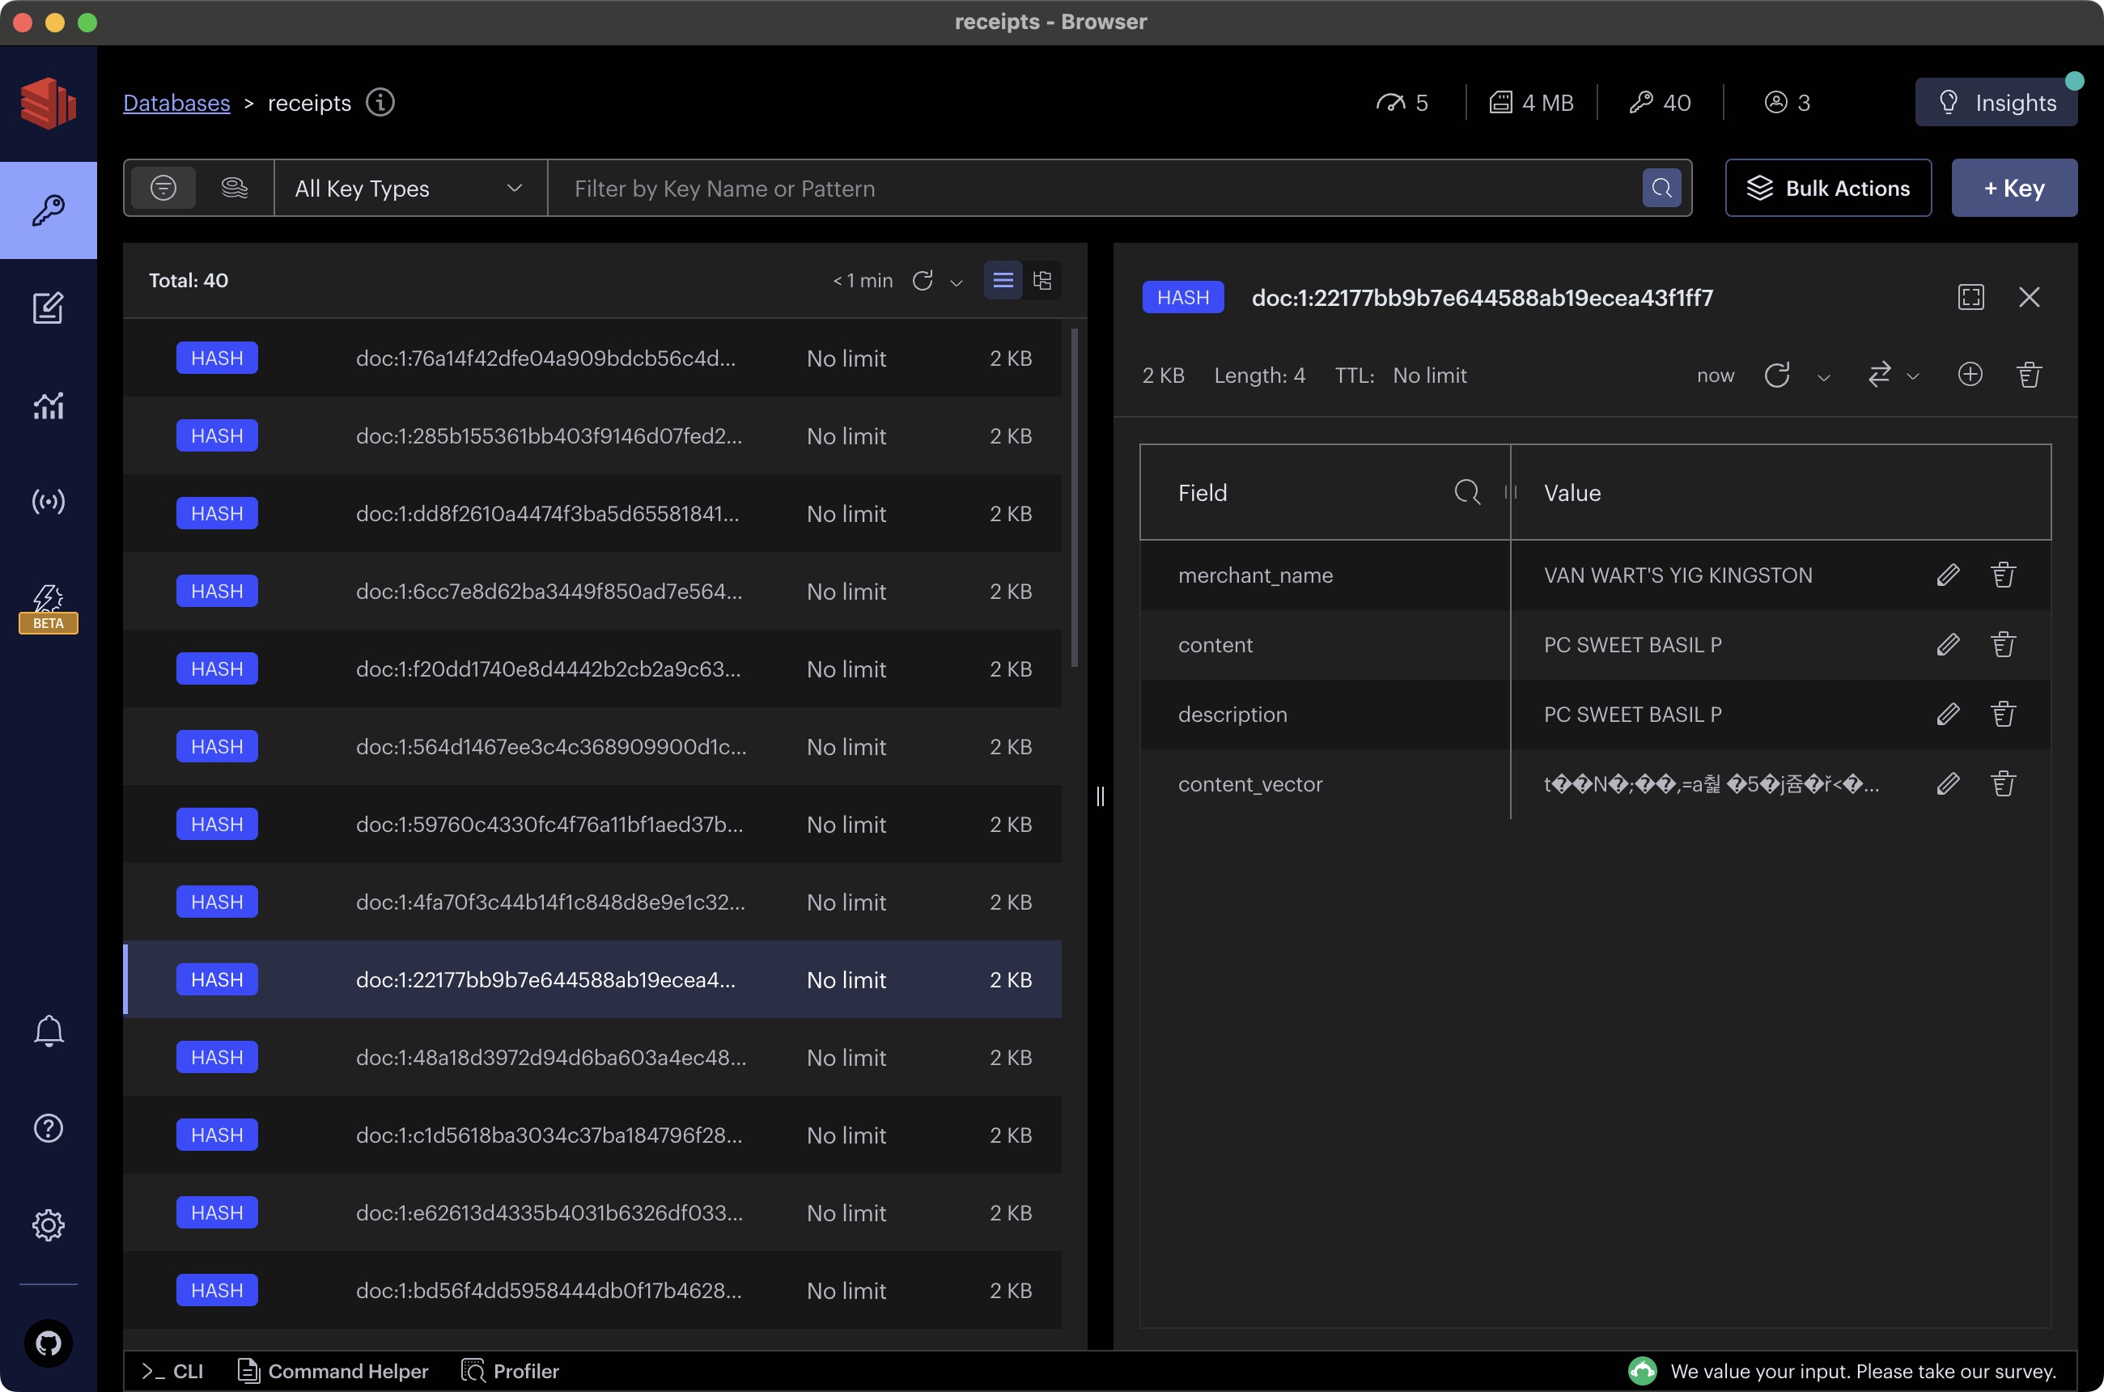Screen dimensions: 2104x1392
Task: Delete the content_vector field
Action: 2003,784
